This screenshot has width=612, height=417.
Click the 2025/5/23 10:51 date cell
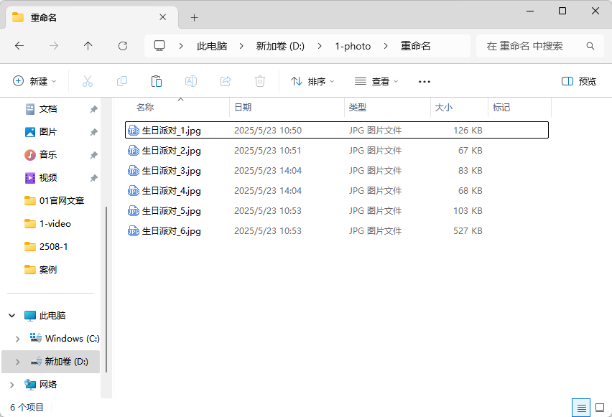268,151
